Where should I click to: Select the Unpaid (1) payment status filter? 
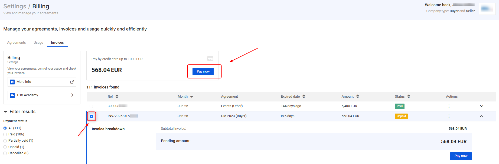tap(5, 147)
